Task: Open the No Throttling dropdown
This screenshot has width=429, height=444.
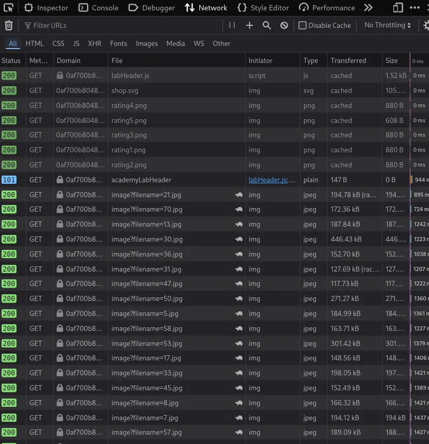Action: pos(387,25)
